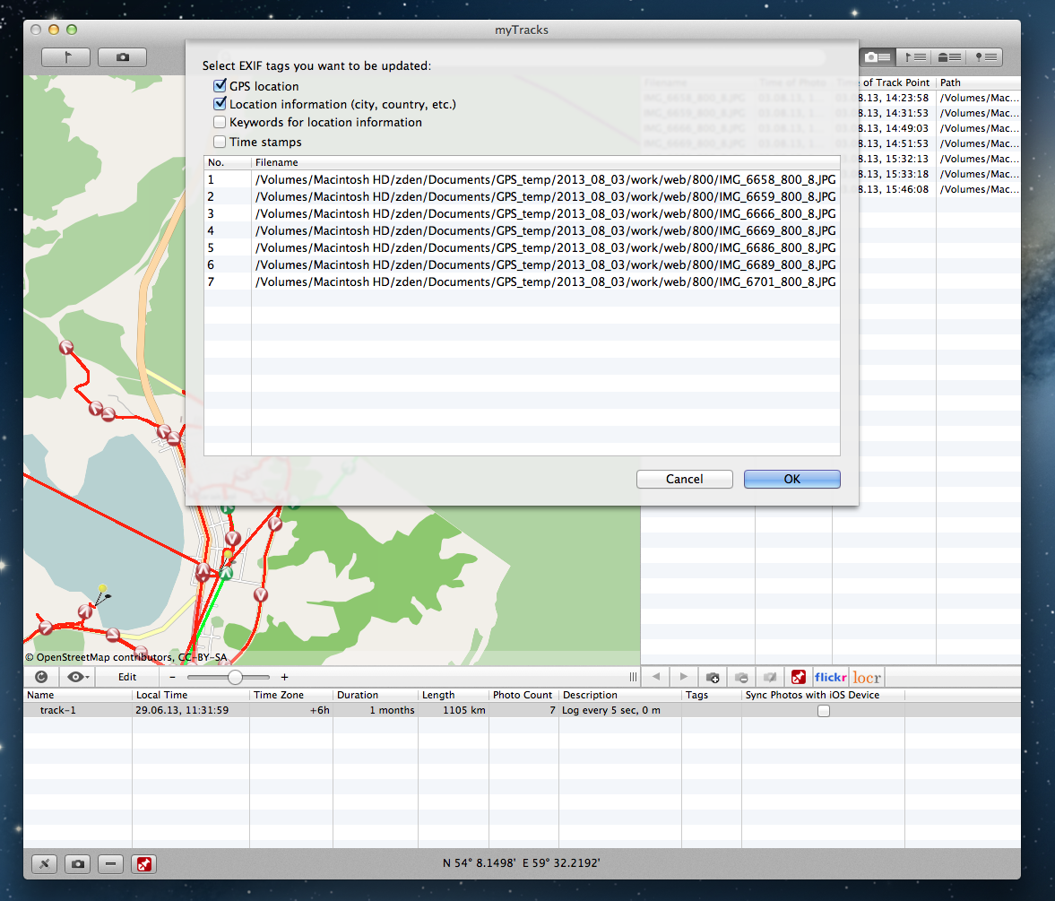This screenshot has width=1055, height=901.
Task: Click the circular reload icon below the map
Action: [x=41, y=677]
